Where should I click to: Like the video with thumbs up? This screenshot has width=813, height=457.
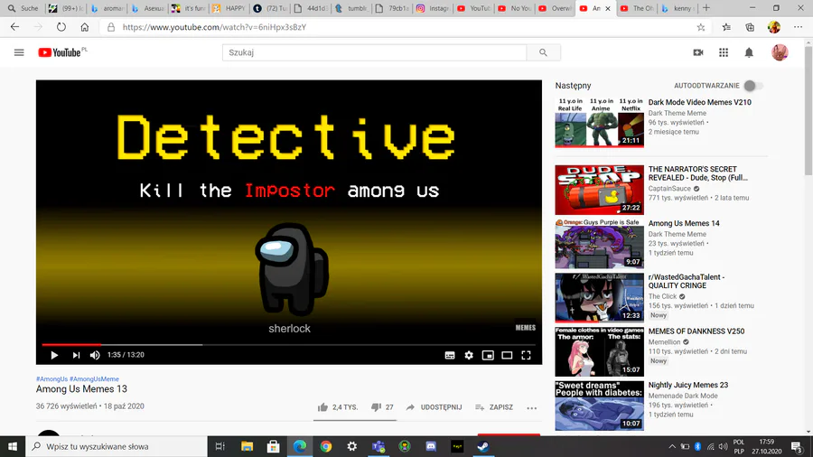click(338, 407)
